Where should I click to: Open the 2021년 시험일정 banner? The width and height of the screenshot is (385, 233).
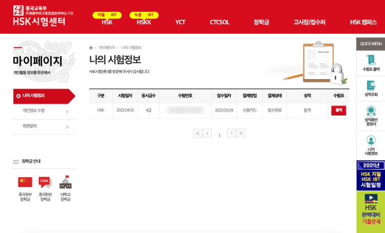coord(371,176)
